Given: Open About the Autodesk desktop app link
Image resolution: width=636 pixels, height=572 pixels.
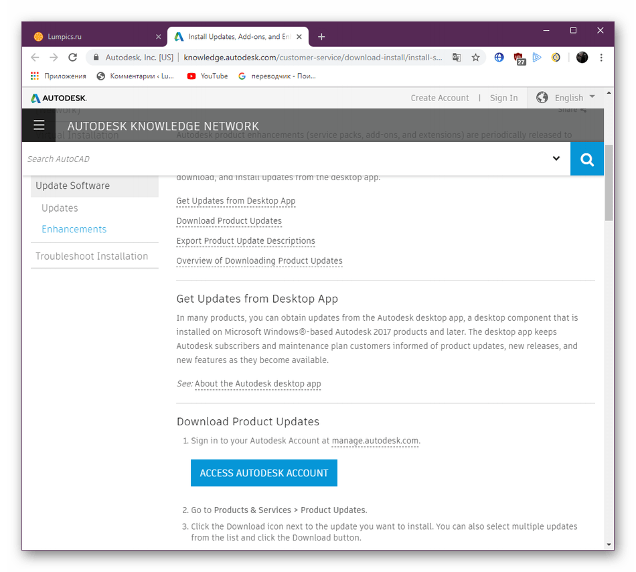Looking at the screenshot, I should point(258,384).
